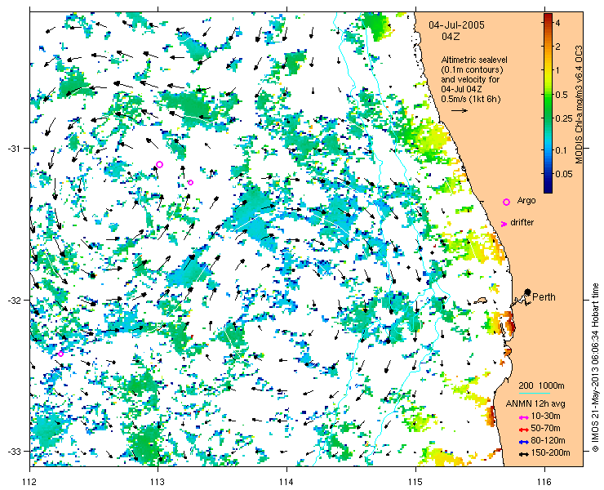
Task: Click the '10-30m' depth label
Action: pyautogui.click(x=545, y=416)
